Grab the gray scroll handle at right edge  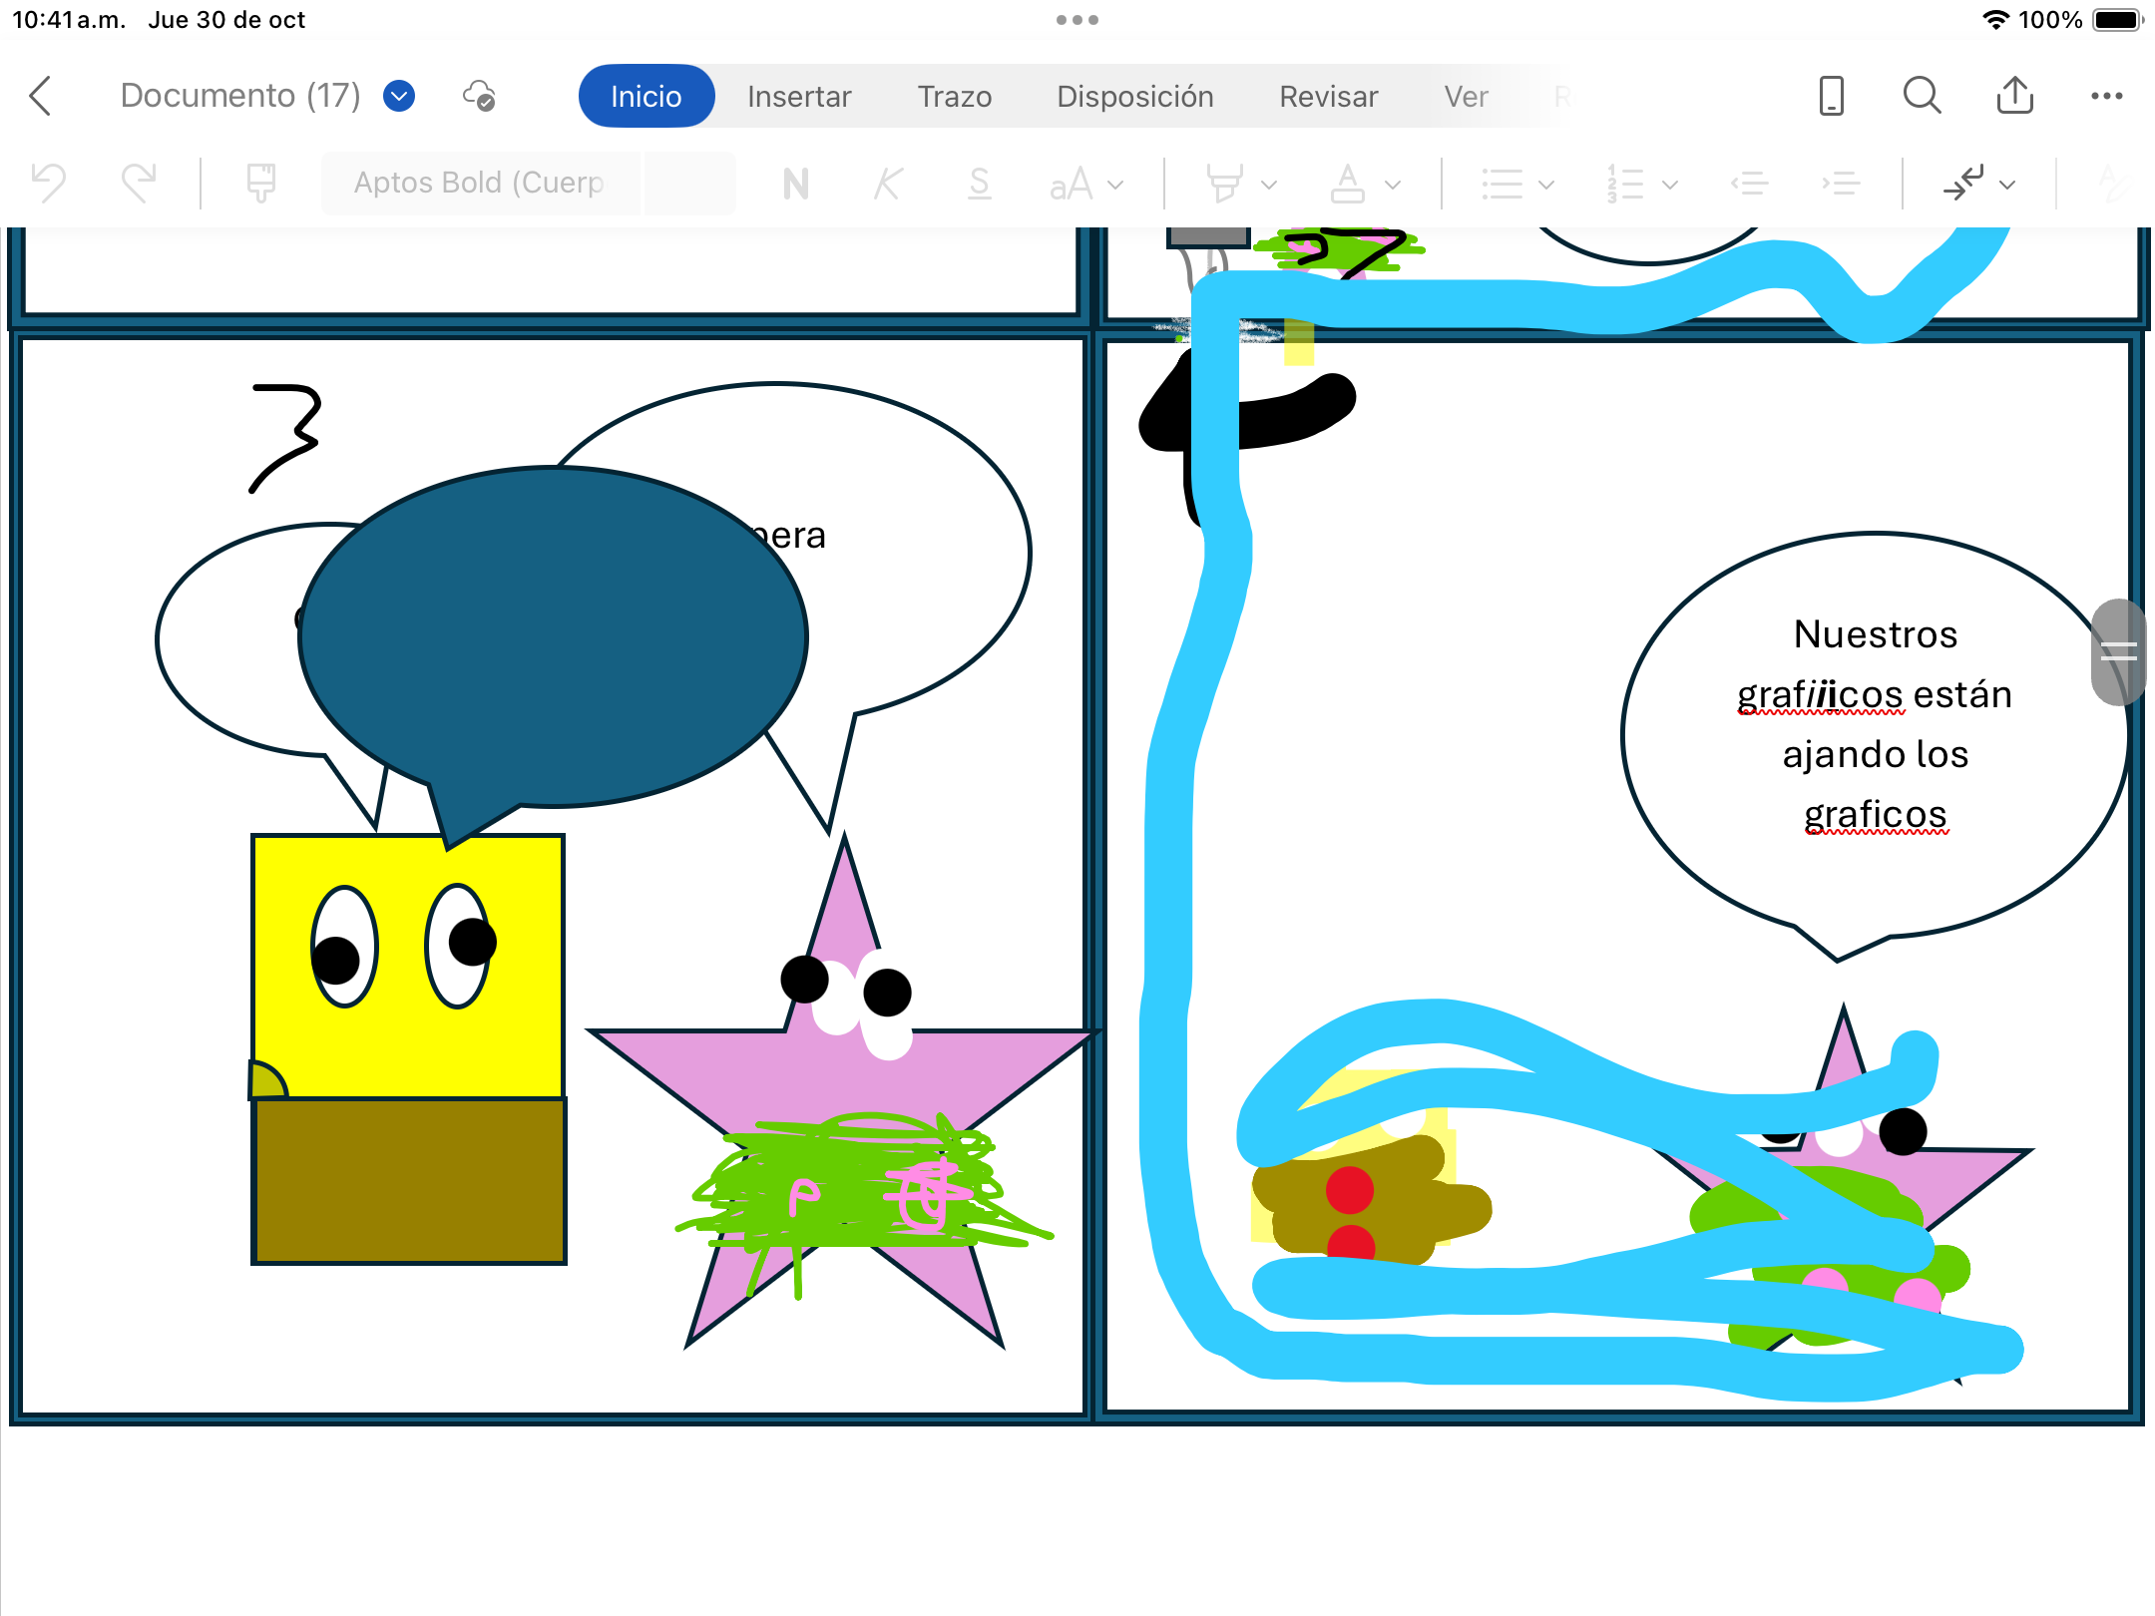[2117, 652]
